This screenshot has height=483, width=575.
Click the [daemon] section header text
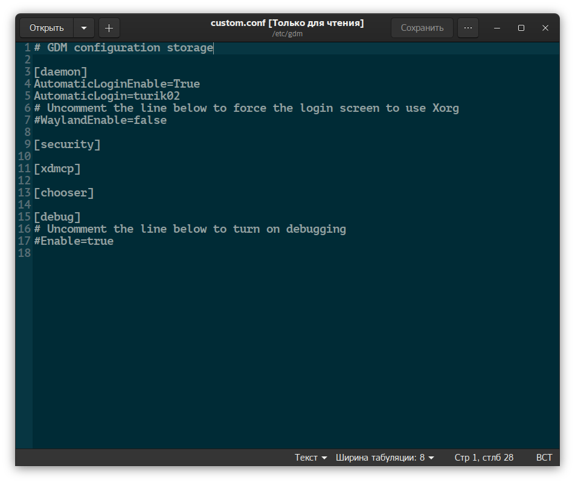60,72
